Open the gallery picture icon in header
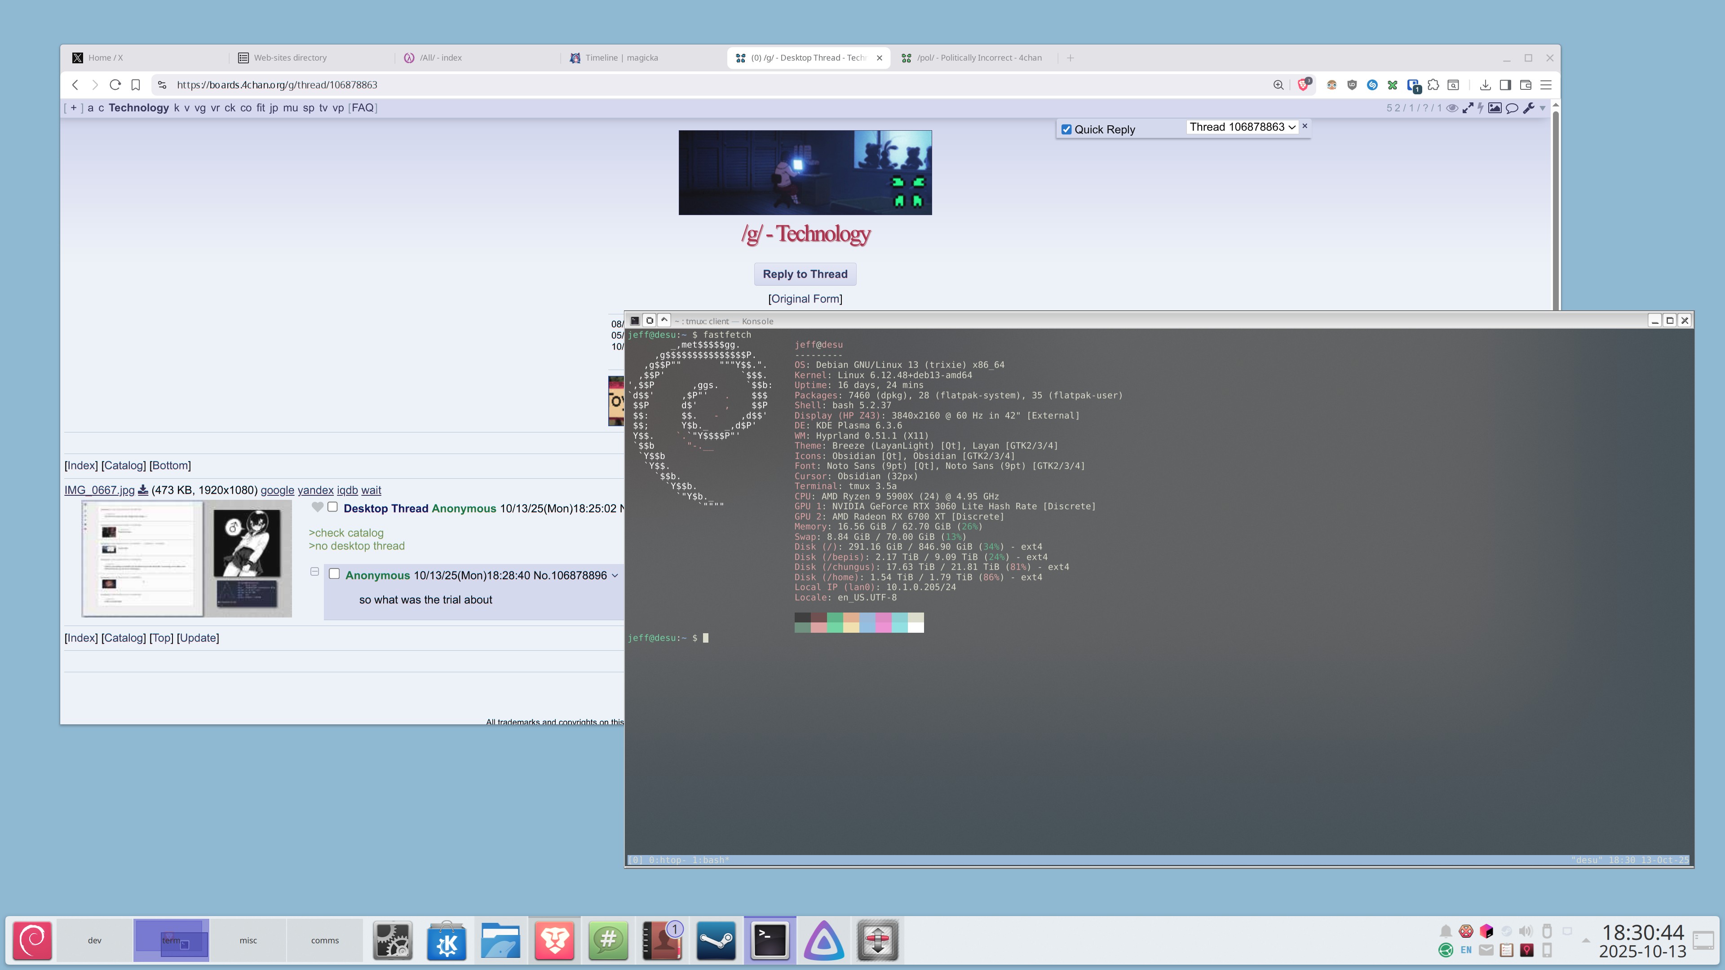Screen dimensions: 1725x970 click(1495, 108)
